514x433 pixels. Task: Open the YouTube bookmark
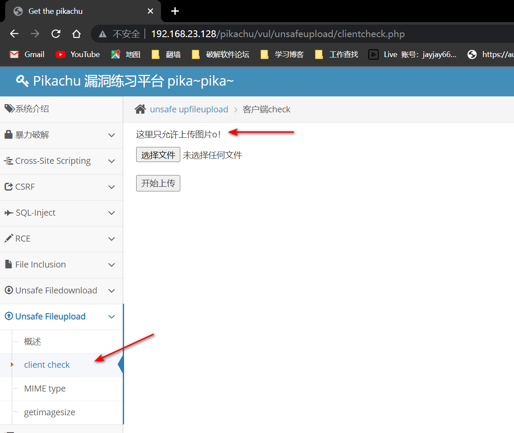(x=78, y=54)
